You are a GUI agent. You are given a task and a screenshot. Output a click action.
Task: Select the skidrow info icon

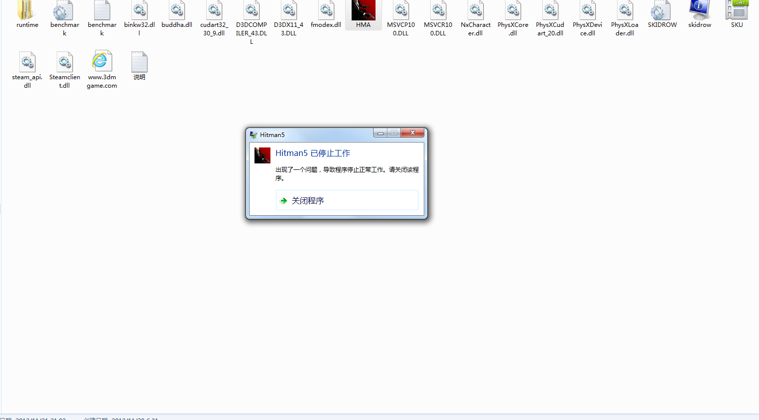[x=699, y=11]
